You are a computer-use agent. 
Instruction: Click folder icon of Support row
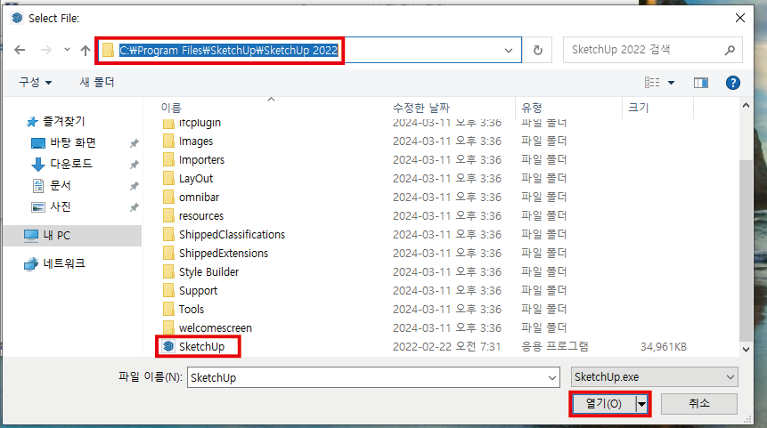pos(168,290)
